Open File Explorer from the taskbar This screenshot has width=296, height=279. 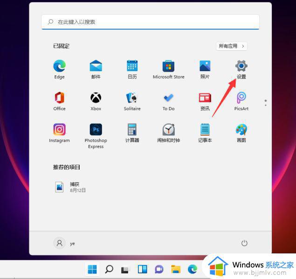click(176, 269)
